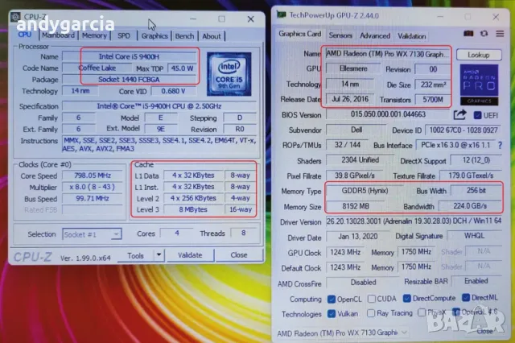Click the Digital Signature WHQL value
This screenshot has width=515, height=343.
click(474, 236)
